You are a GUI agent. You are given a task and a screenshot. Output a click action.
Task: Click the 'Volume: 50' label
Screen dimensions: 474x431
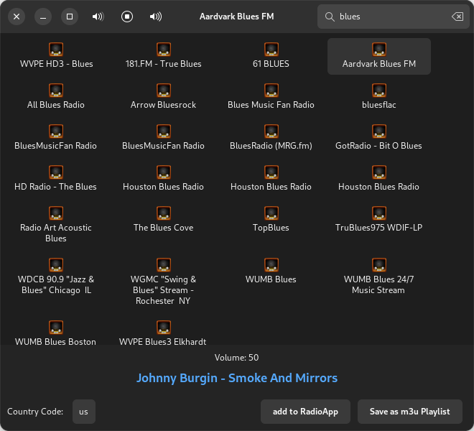pos(237,358)
